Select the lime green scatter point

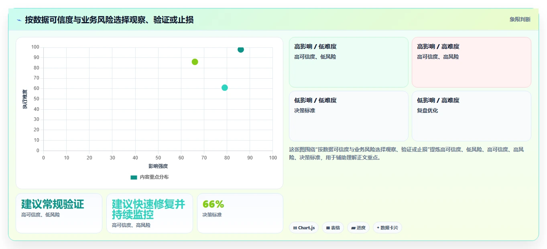click(x=195, y=62)
